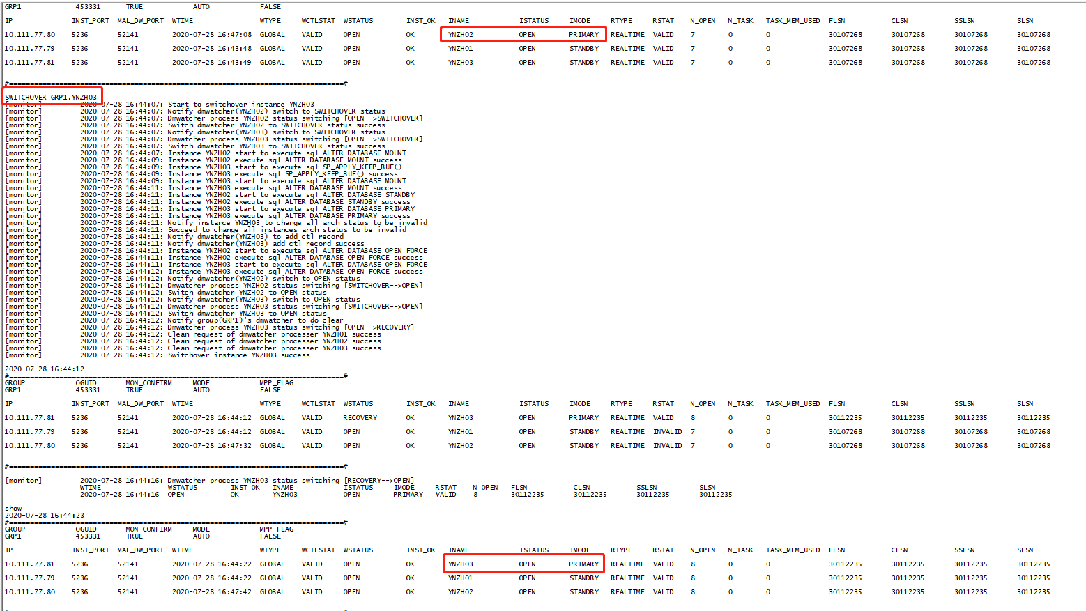Click IP 10.111.77.80 in the top table
1086x611 pixels.
(29, 34)
